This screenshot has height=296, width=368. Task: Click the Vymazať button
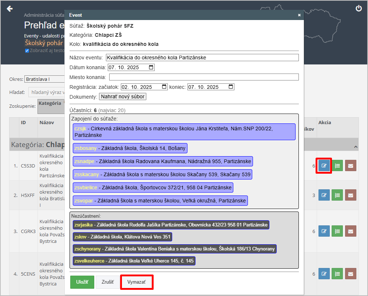[136, 282]
